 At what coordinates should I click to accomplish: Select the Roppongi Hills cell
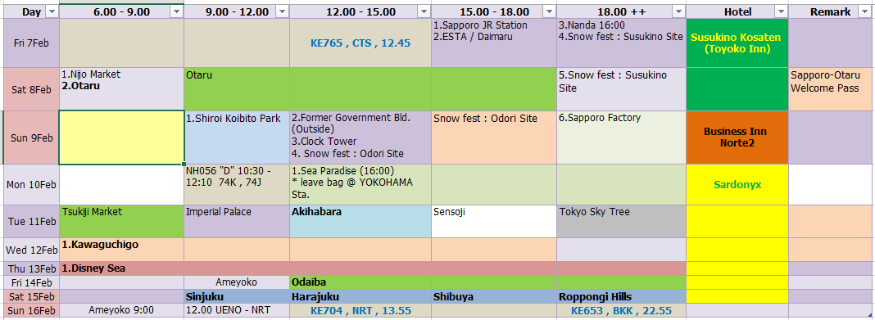pyautogui.click(x=621, y=296)
